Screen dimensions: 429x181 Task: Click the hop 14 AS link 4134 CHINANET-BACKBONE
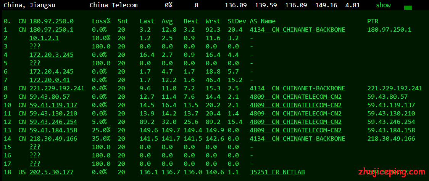pyautogui.click(x=297, y=139)
